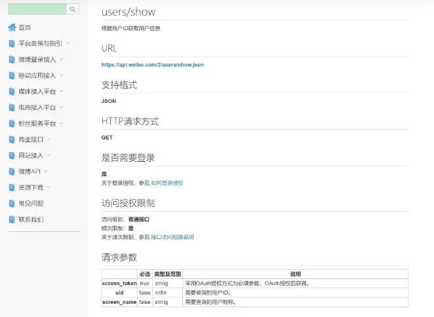
Task: Click the book icon beside 商业接口
Action: pyautogui.click(x=12, y=140)
